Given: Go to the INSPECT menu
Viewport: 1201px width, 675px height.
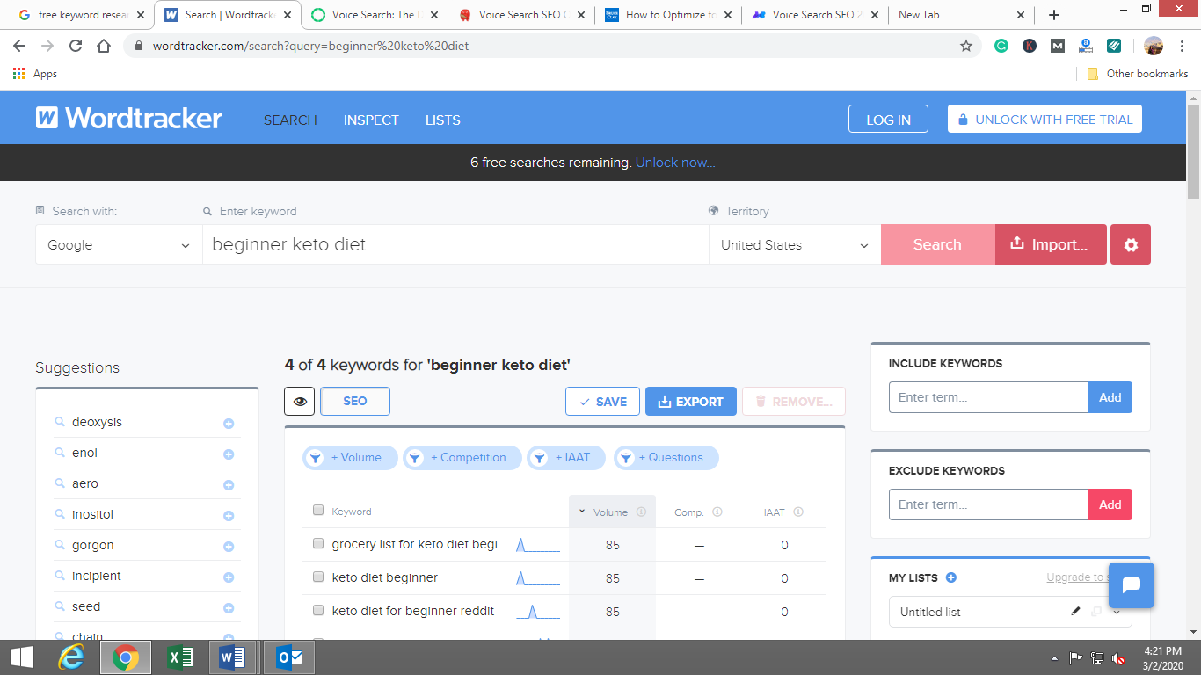Looking at the screenshot, I should (x=371, y=120).
